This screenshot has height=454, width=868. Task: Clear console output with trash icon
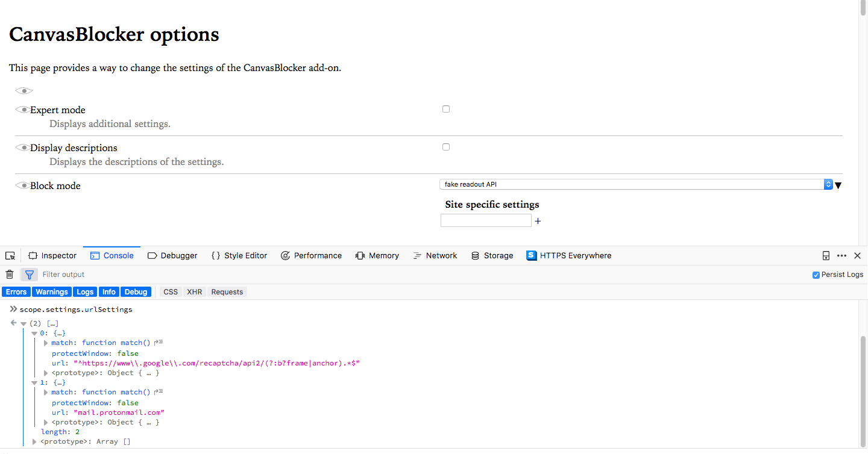[10, 275]
